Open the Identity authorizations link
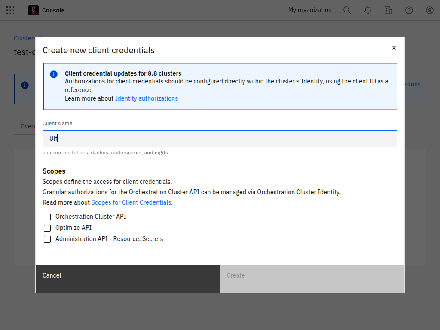The height and width of the screenshot is (330, 440). (146, 98)
